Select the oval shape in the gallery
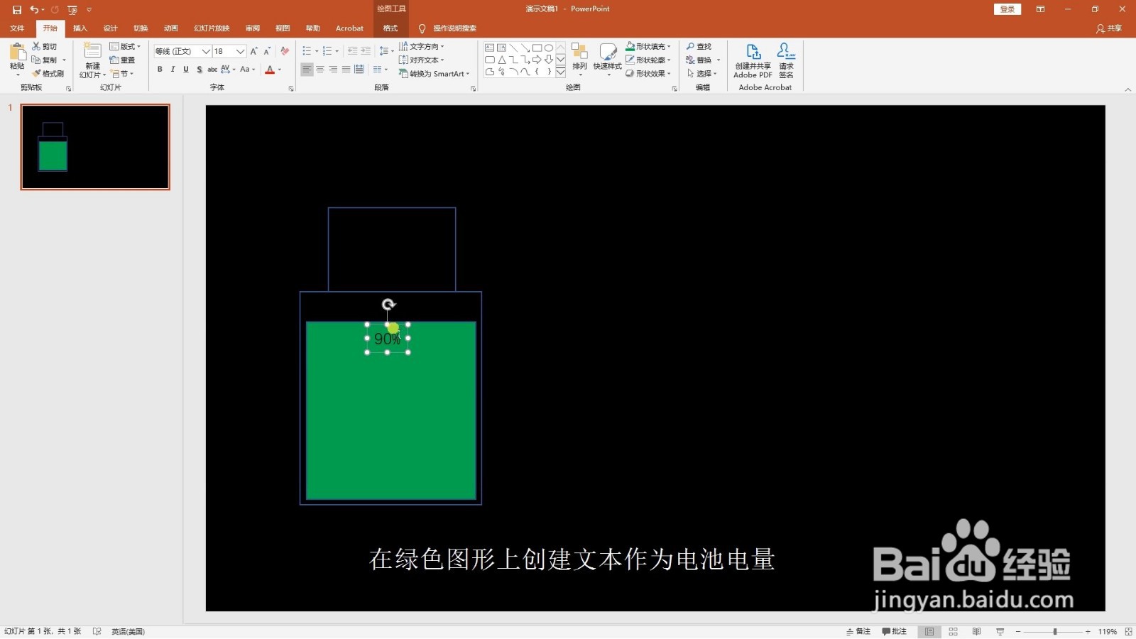 click(x=549, y=48)
